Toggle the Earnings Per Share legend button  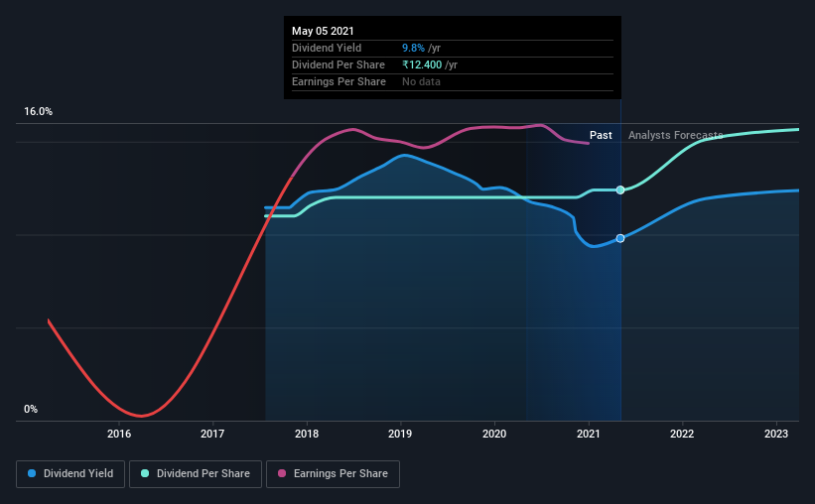pyautogui.click(x=333, y=474)
